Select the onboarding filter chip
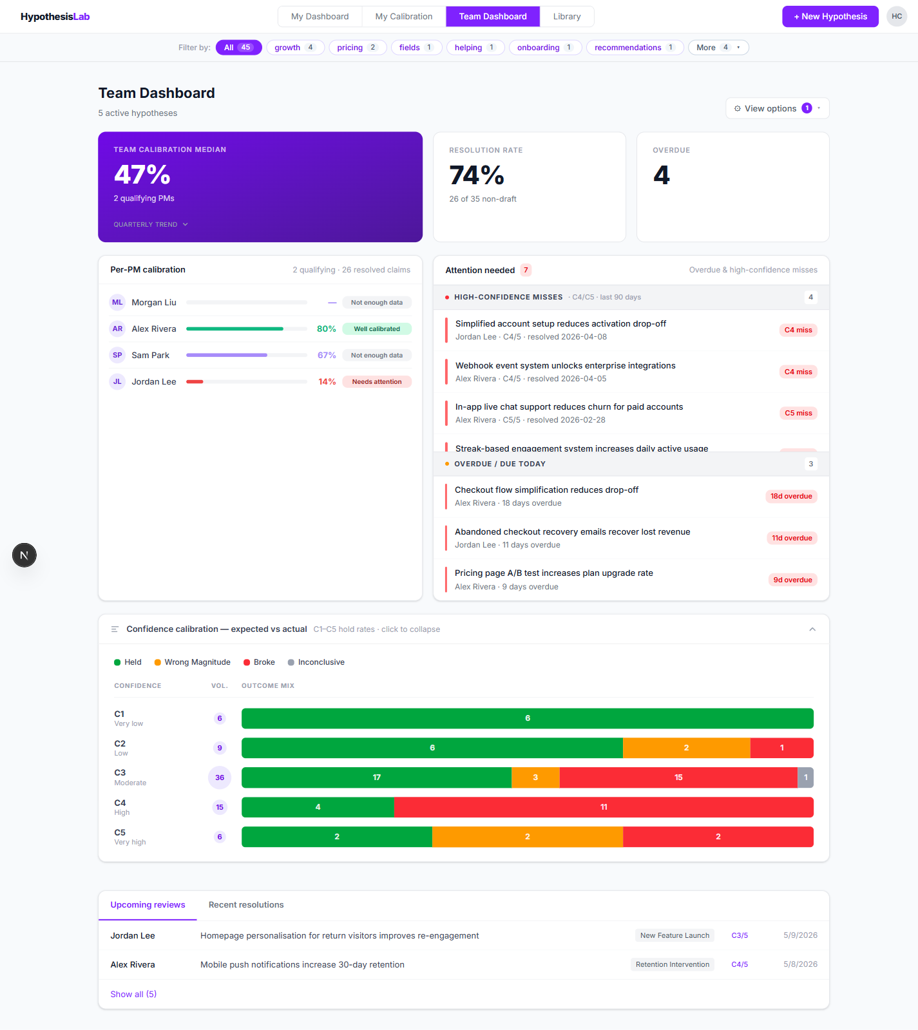This screenshot has height=1030, width=918. click(545, 48)
